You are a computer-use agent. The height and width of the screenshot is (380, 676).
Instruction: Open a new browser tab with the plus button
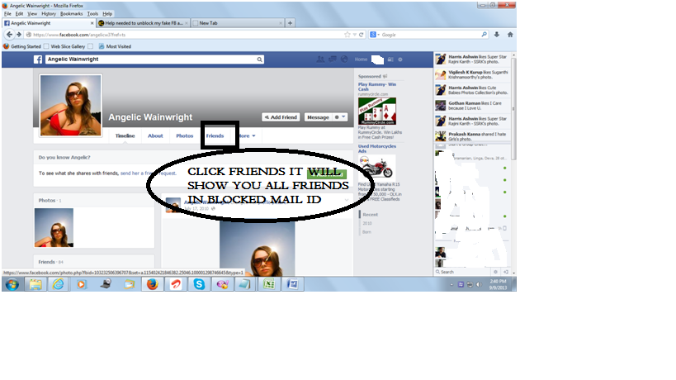point(291,23)
